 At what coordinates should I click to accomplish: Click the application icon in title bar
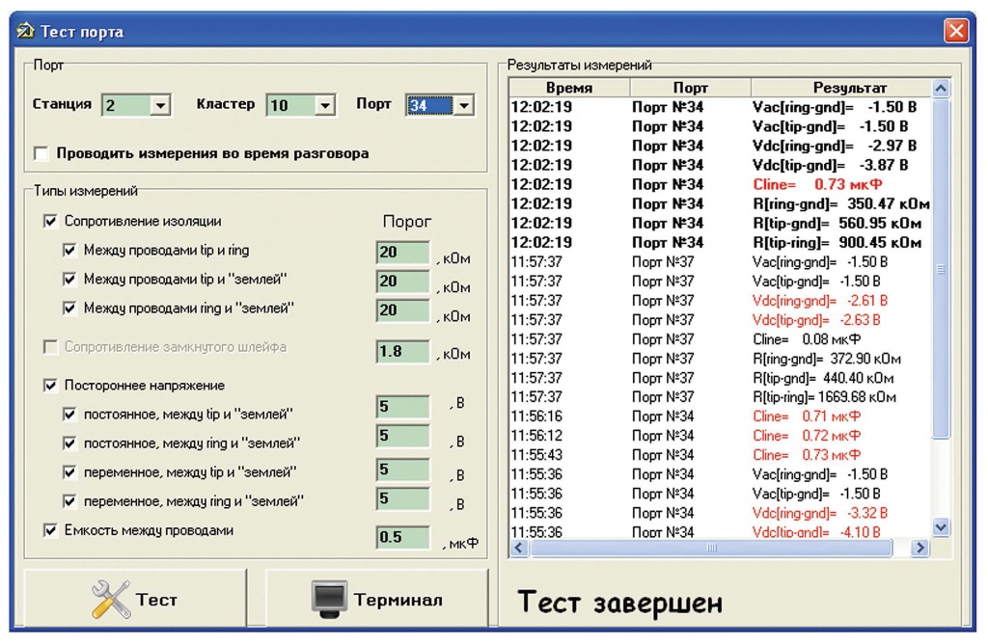[x=26, y=30]
